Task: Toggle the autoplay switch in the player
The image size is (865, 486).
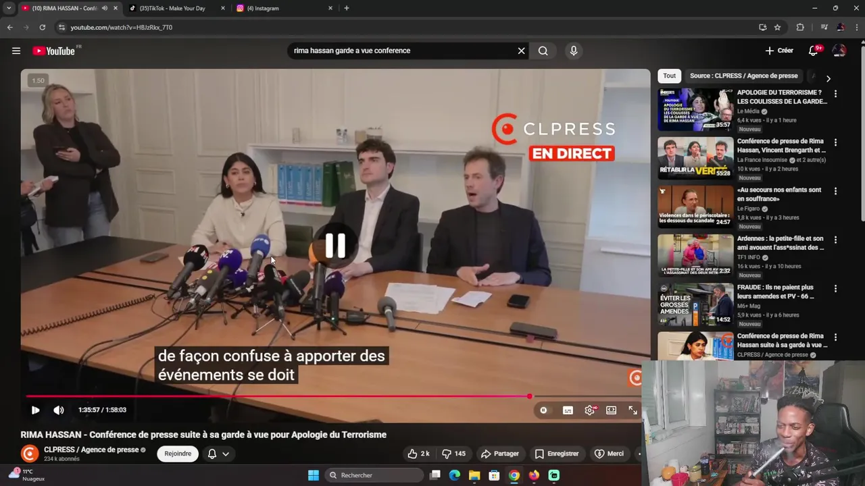Action: tap(543, 410)
